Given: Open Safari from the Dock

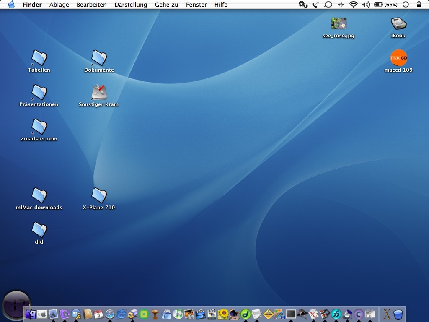Looking at the screenshot, I should (109, 314).
